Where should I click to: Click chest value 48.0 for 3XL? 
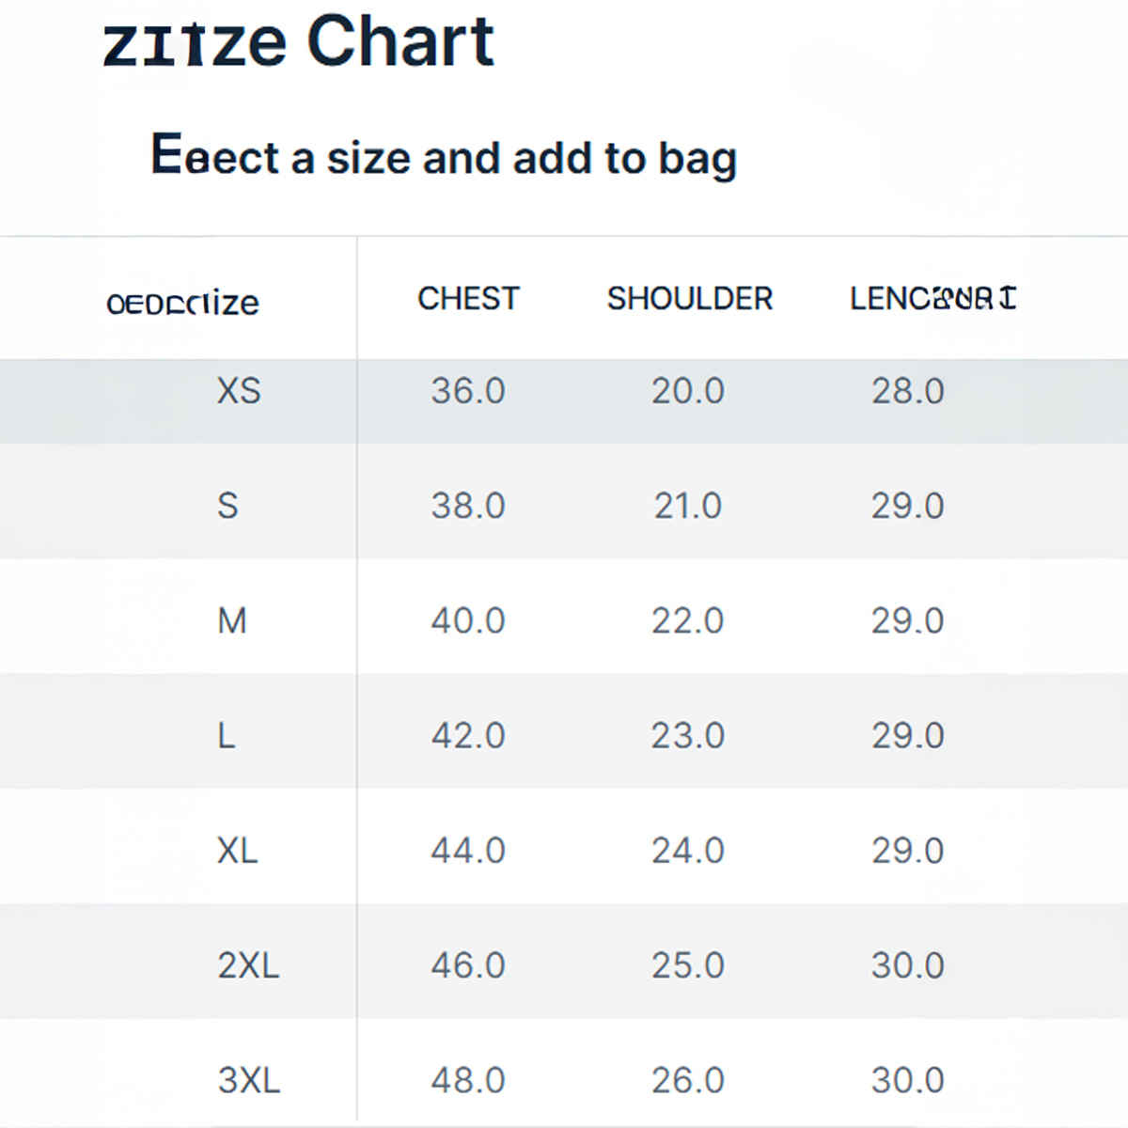pyautogui.click(x=468, y=1080)
